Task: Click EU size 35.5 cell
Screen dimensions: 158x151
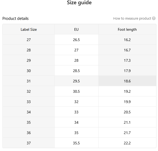Action: (x=76, y=143)
